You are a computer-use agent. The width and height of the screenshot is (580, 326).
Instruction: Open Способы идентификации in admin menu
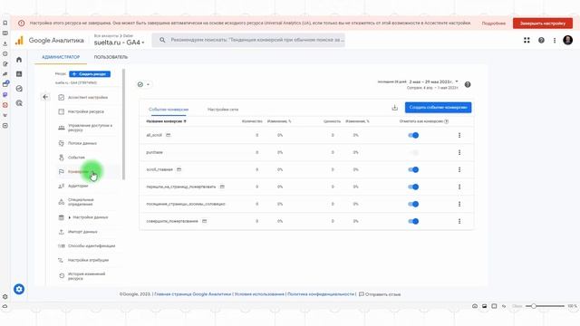pyautogui.click(x=92, y=245)
